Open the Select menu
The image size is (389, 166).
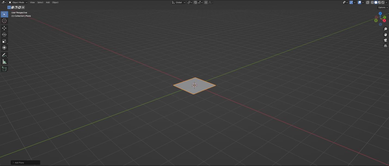coord(40,2)
